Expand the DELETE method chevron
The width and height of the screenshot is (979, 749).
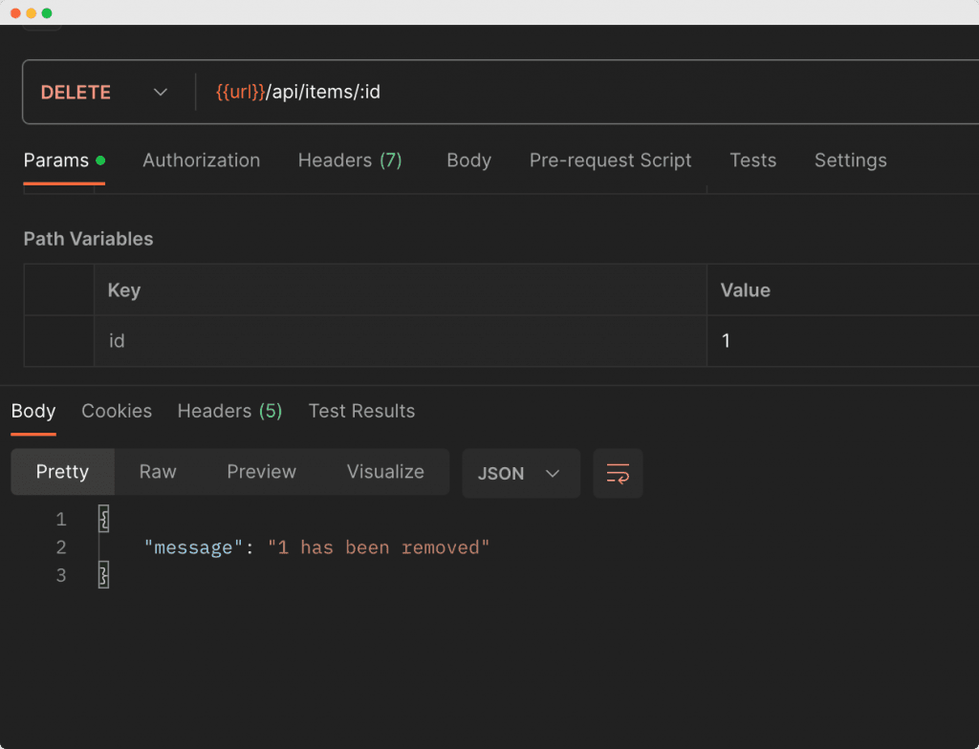[x=160, y=92]
